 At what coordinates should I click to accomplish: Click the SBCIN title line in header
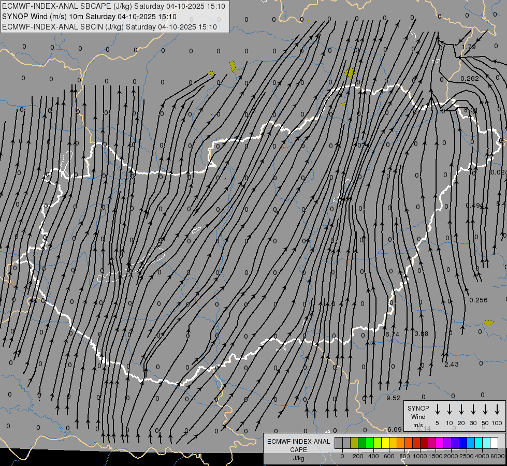[109, 27]
